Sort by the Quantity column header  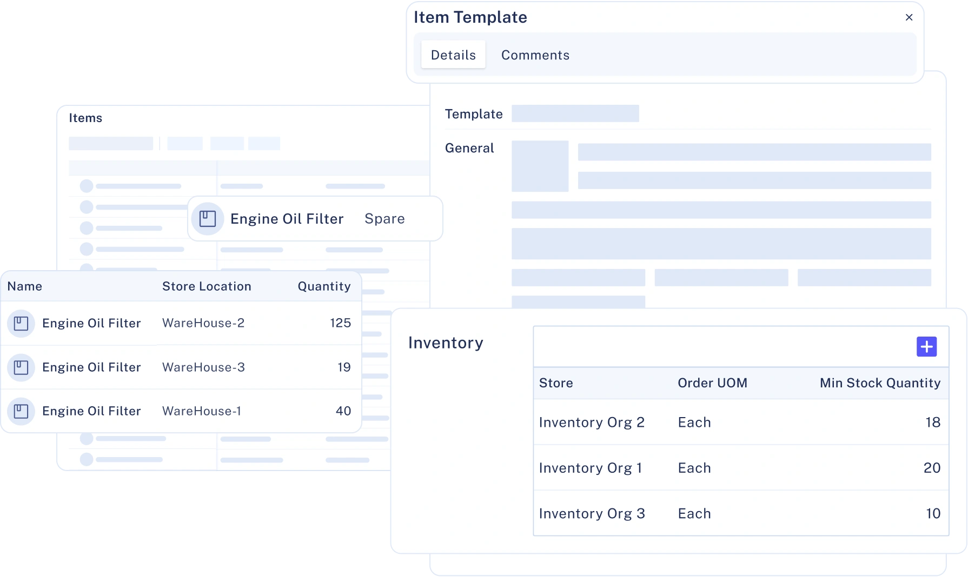coord(324,286)
